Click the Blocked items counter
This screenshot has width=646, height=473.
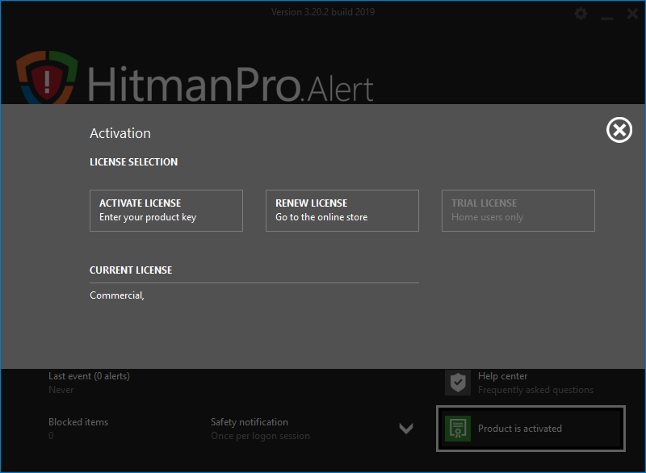pos(78,429)
